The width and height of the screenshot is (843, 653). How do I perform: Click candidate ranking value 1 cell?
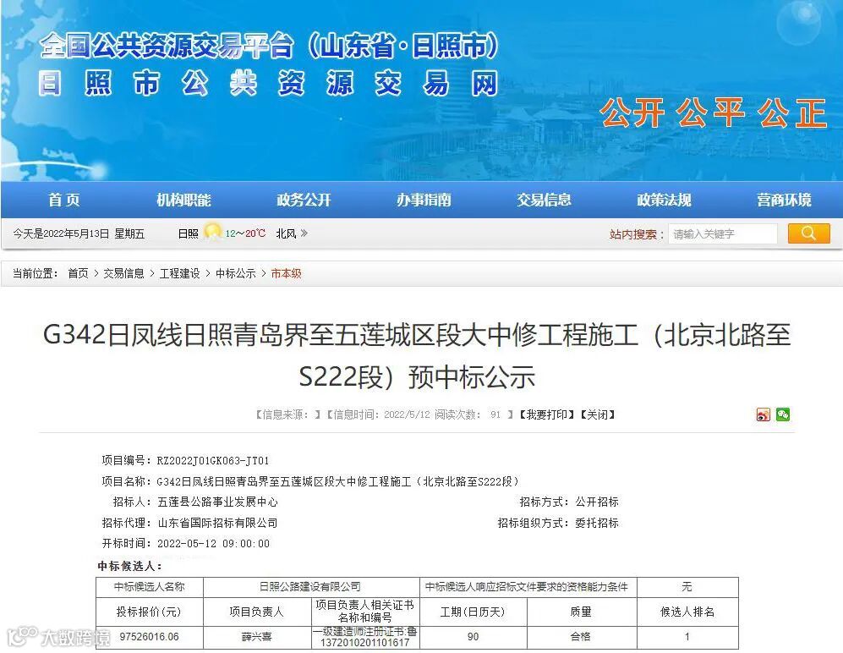tap(687, 637)
